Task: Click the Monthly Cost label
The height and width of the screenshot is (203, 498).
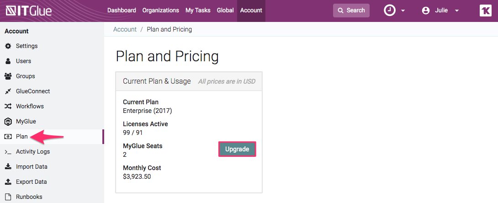Action: click(x=142, y=168)
